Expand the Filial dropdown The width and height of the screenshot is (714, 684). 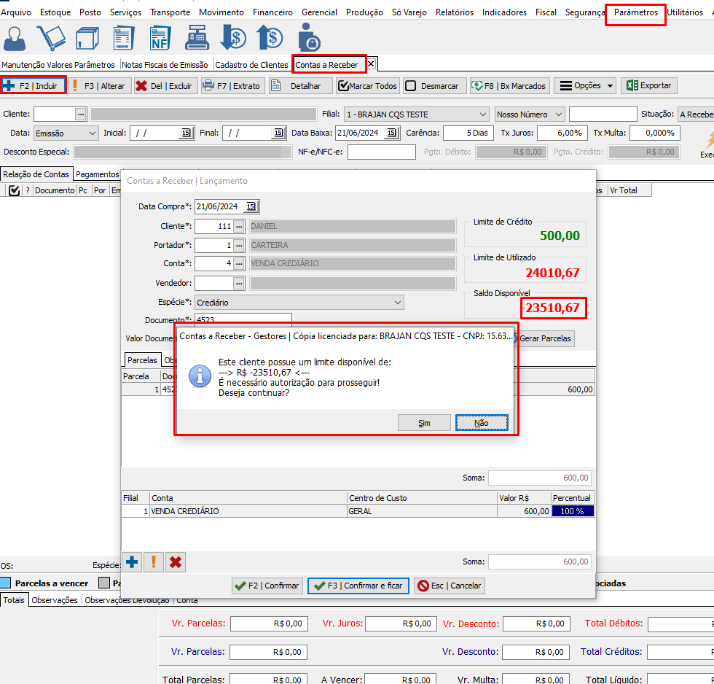point(482,114)
